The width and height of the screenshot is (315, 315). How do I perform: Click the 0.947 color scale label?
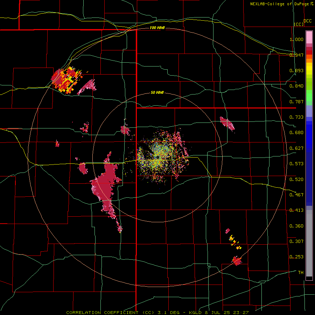[x=296, y=55]
